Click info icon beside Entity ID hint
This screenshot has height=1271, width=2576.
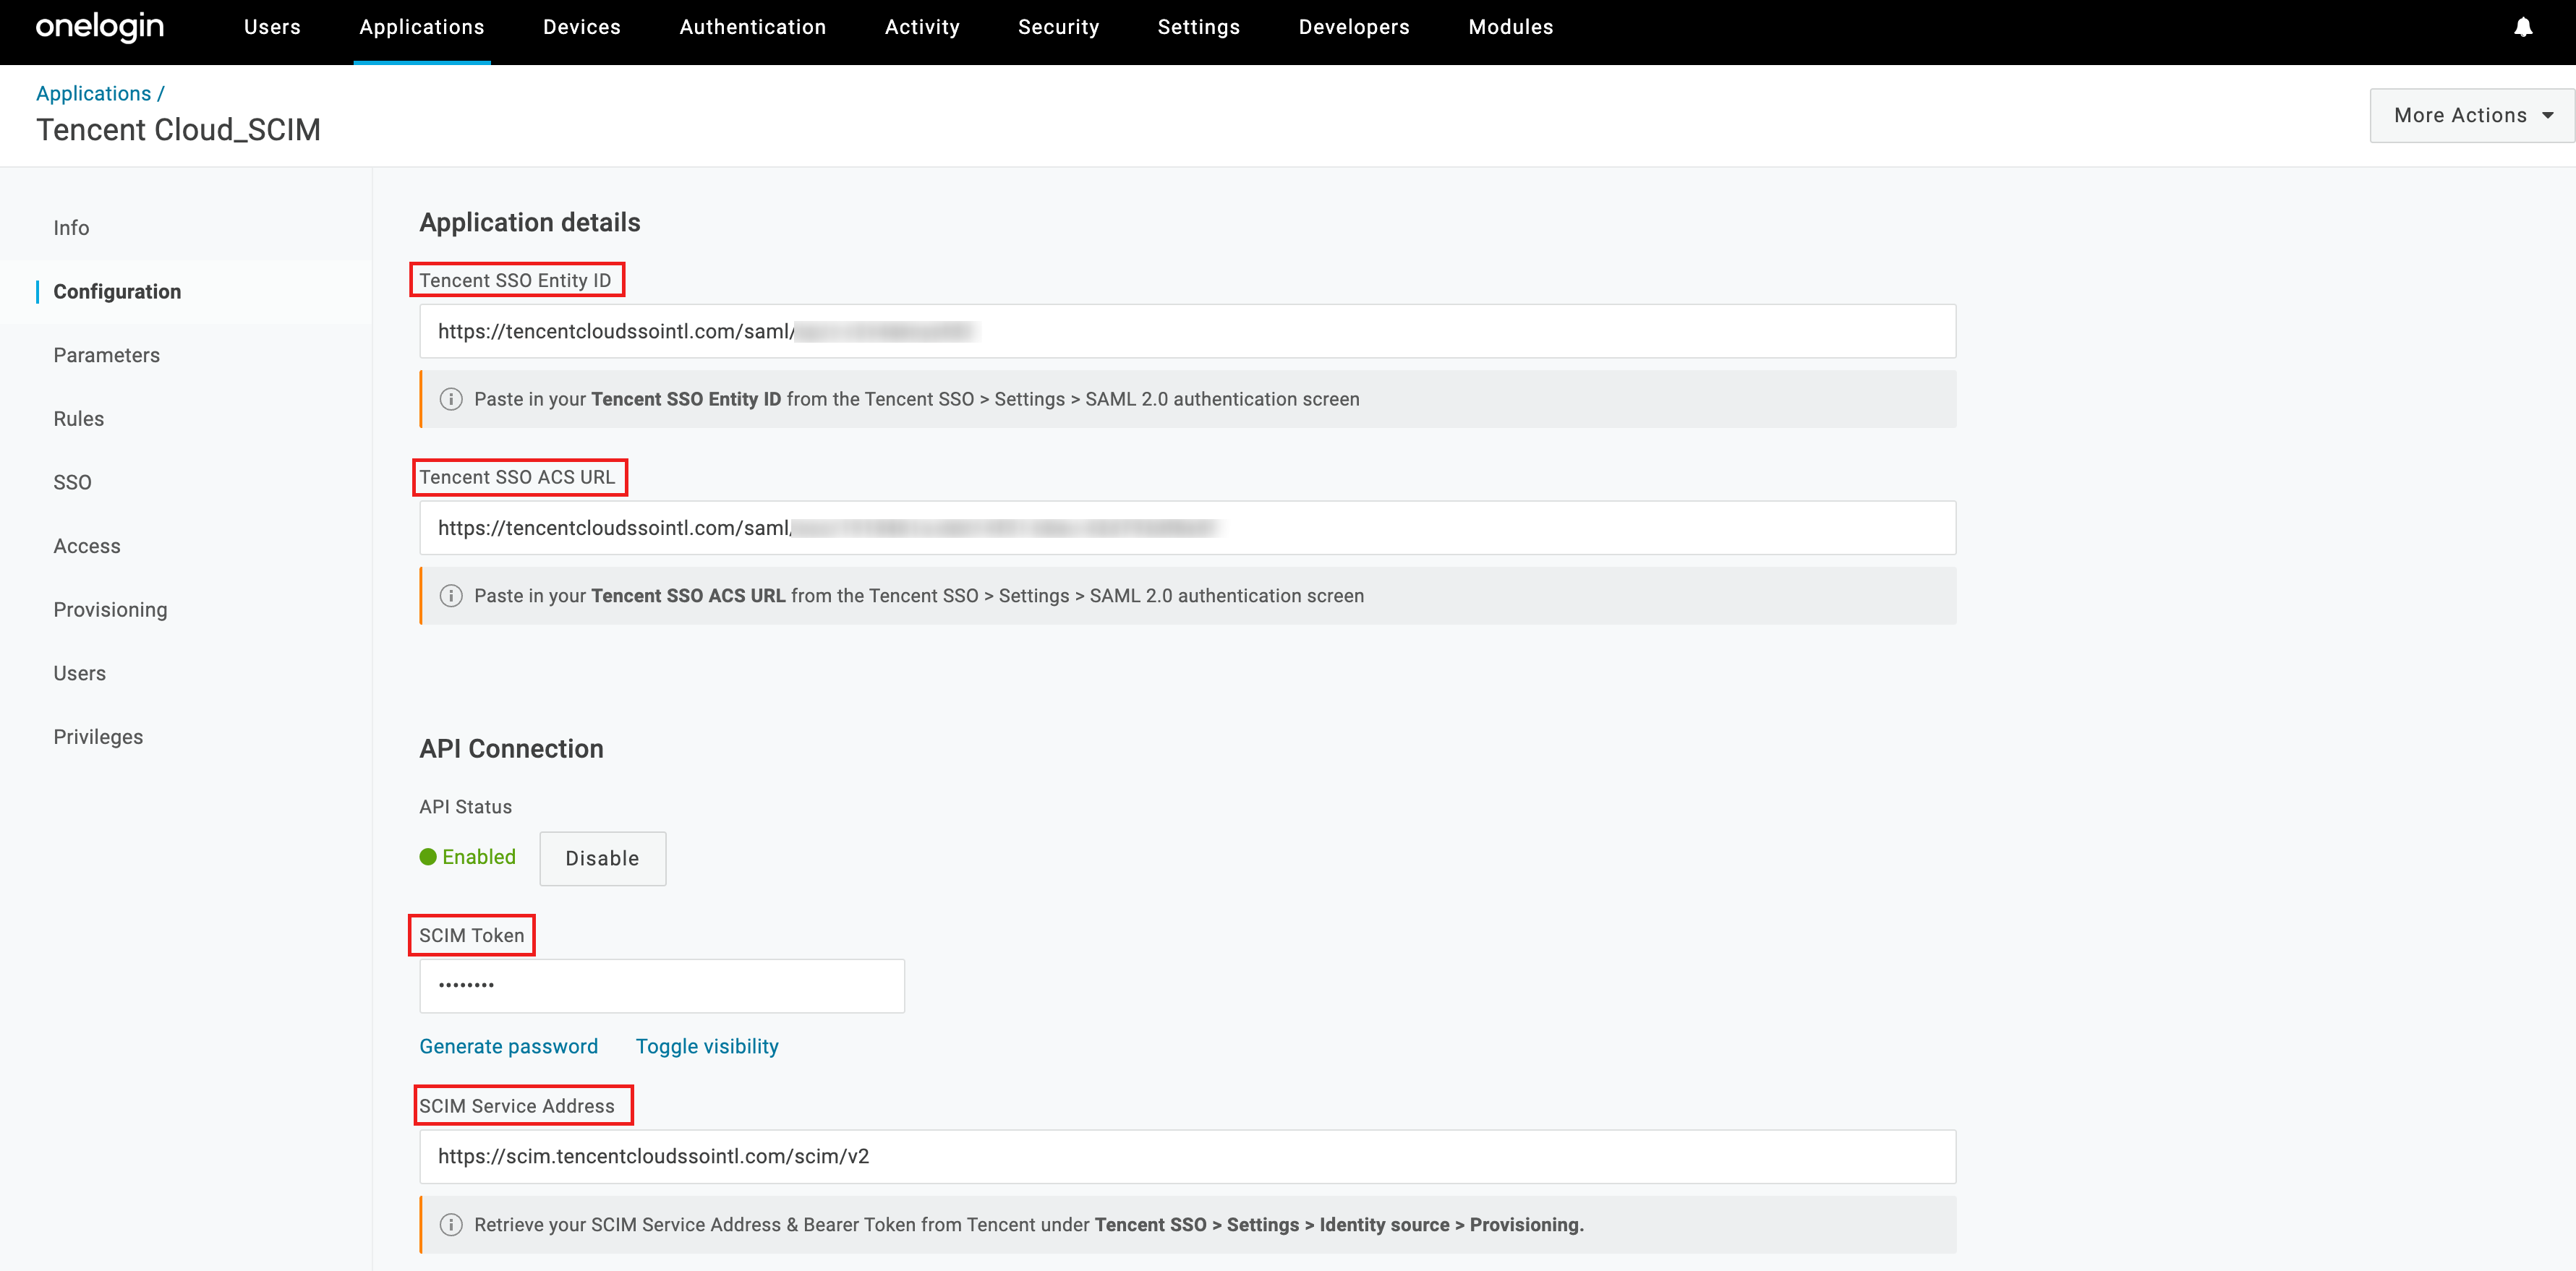451,399
